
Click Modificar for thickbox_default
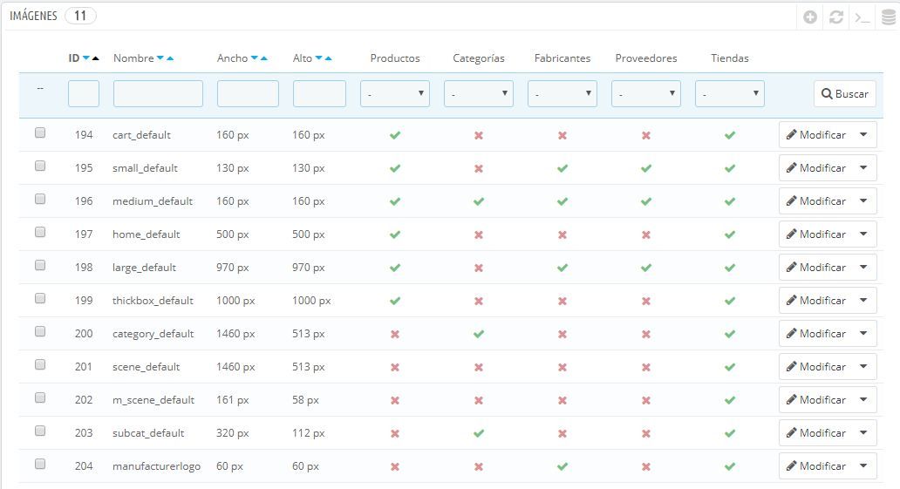(816, 301)
